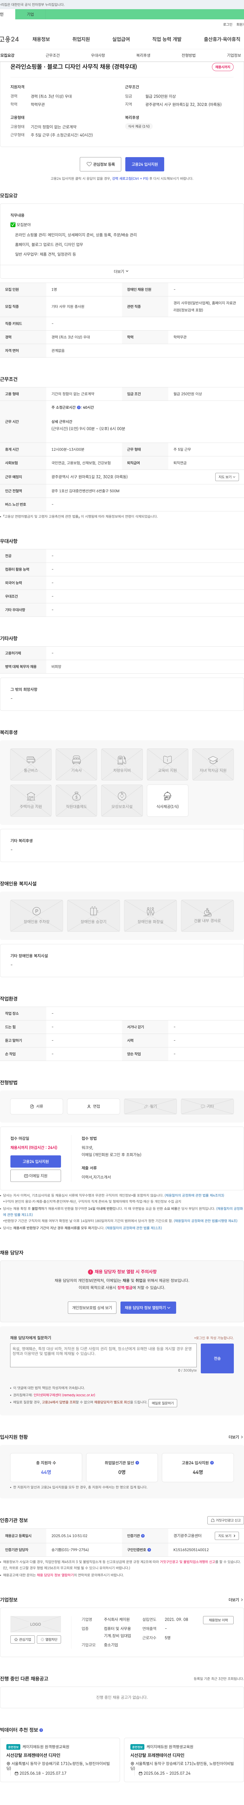Jump to the 근무조건 section tab
The height and width of the screenshot is (1805, 244).
pos(52,55)
